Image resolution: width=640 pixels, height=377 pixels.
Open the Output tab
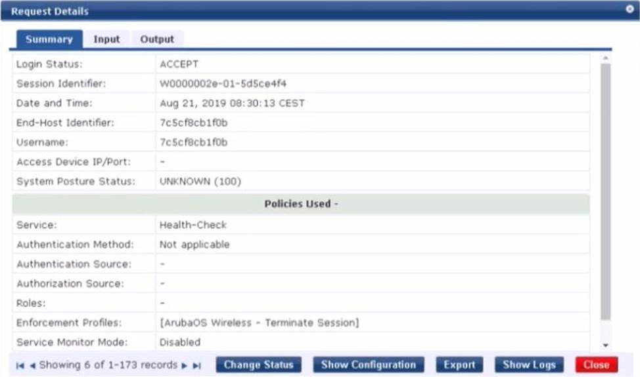point(157,39)
